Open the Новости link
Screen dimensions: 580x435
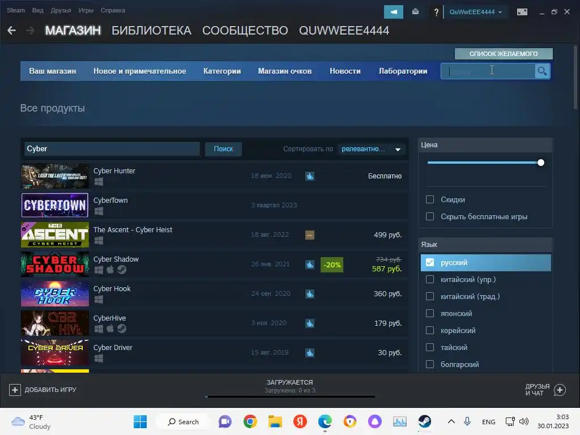[x=345, y=71]
